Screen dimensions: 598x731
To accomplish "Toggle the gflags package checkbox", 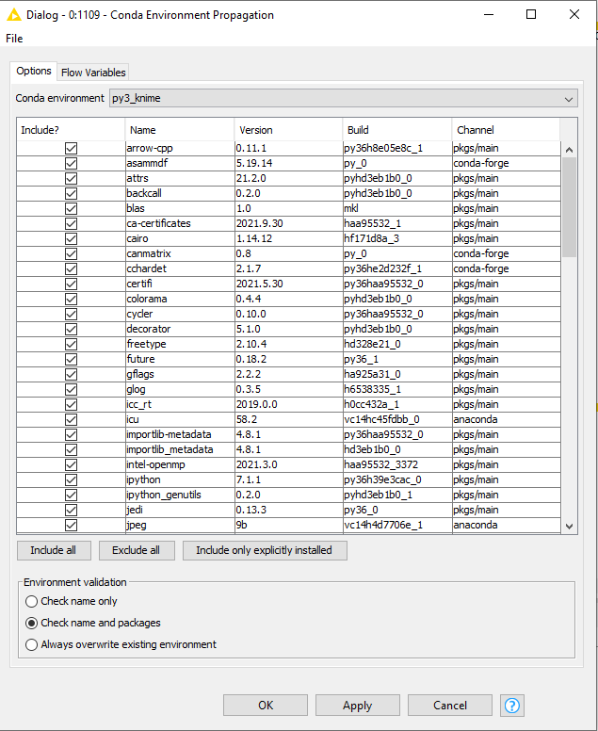I will 71,374.
